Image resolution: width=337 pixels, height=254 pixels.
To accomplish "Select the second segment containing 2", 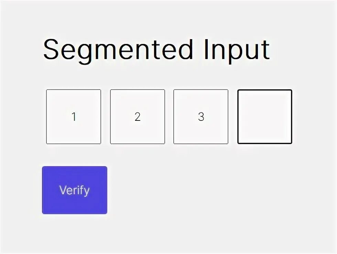I will [138, 117].
